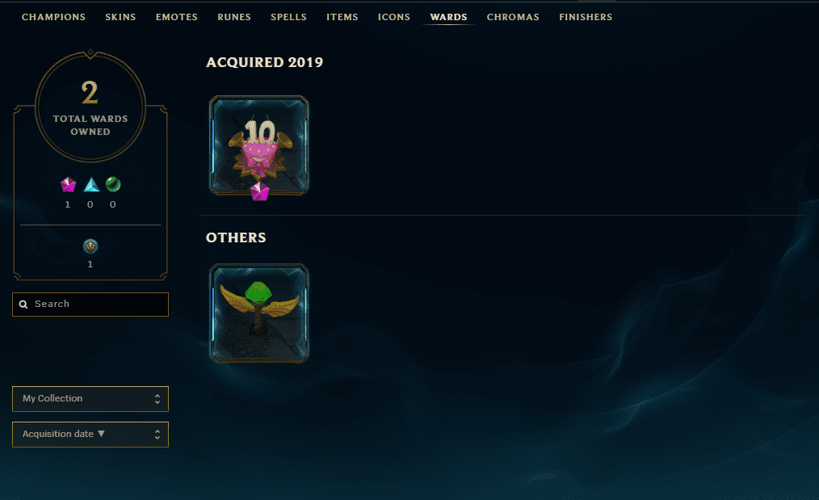
Task: Open the Acquisition date sort dropdown
Action: [x=90, y=435]
